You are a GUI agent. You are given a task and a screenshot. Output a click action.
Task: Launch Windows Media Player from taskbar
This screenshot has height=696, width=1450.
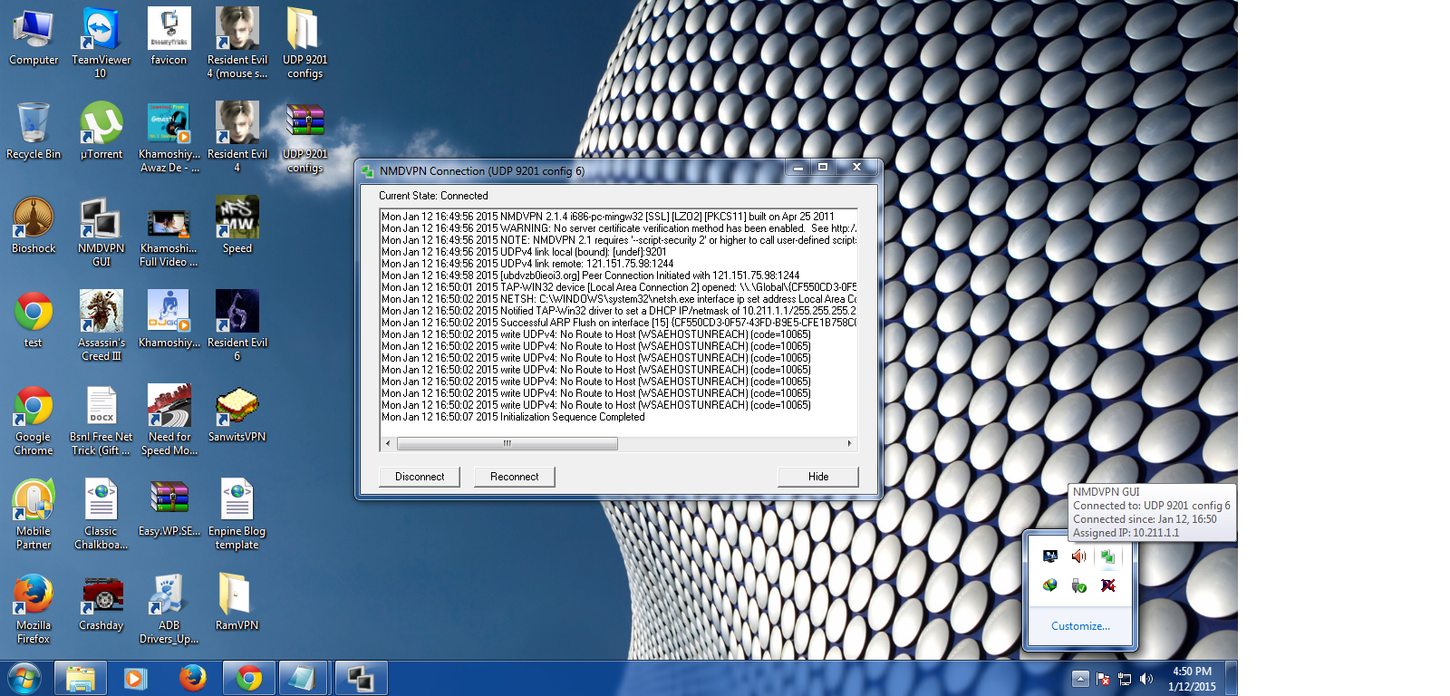(136, 679)
